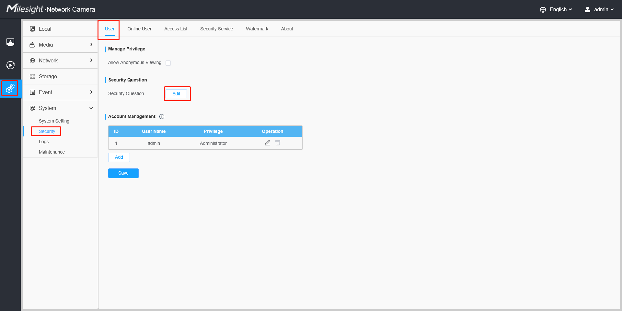Screen dimensions: 622x311
Task: Open System Setting submenu item
Action: coord(54,121)
